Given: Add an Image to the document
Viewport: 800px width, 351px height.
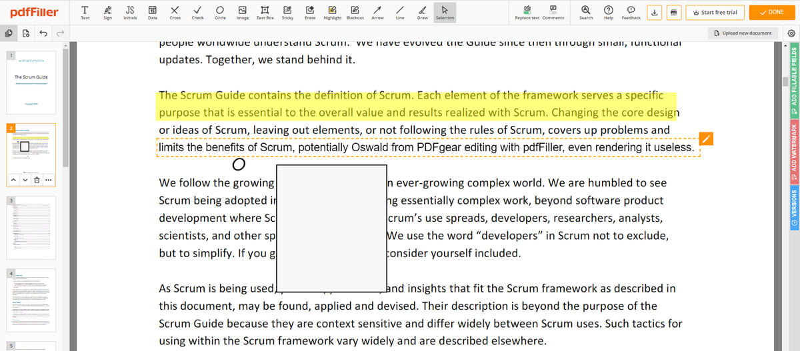Looking at the screenshot, I should click(x=243, y=12).
